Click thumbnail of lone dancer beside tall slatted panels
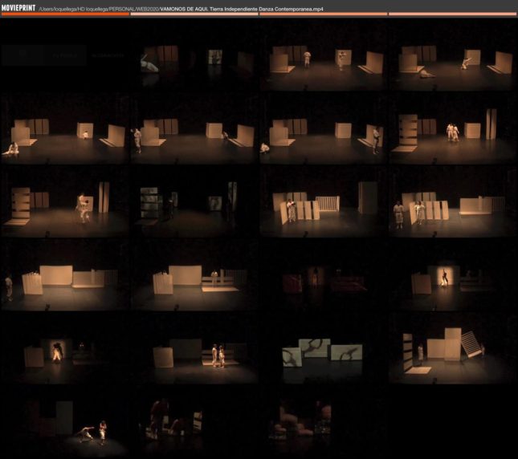This screenshot has height=459, width=518. point(65,202)
